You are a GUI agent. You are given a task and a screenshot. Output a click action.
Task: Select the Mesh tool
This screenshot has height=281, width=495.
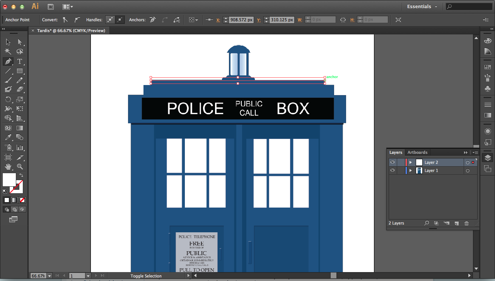(x=8, y=128)
